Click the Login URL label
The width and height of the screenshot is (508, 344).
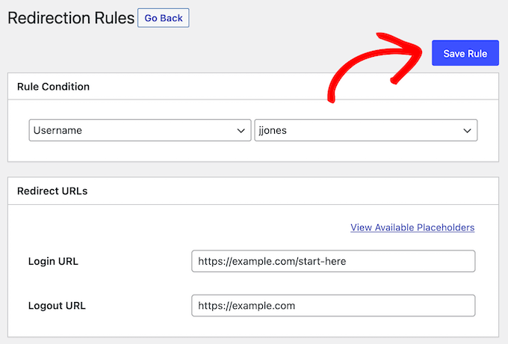click(53, 262)
